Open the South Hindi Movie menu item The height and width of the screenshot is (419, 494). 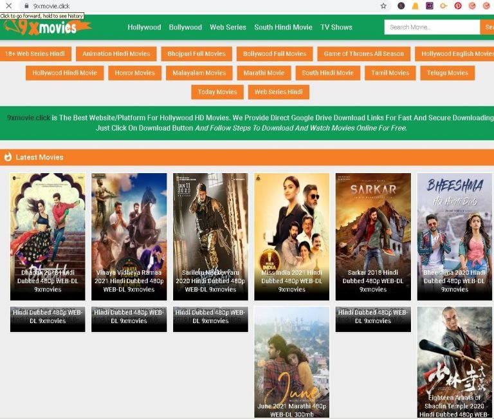(x=283, y=27)
